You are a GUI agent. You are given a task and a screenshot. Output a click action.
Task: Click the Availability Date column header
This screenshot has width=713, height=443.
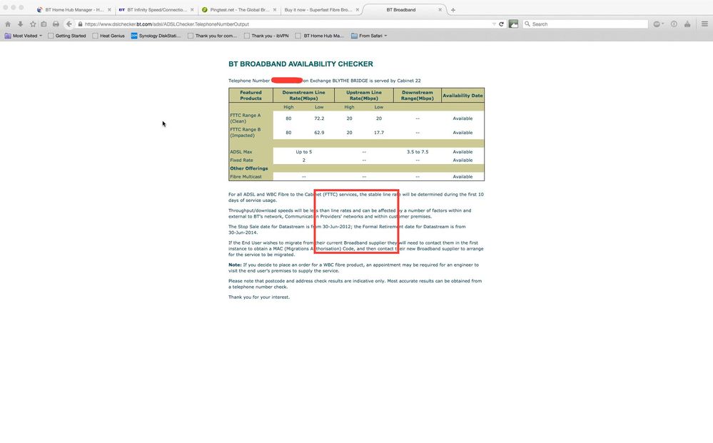(462, 96)
